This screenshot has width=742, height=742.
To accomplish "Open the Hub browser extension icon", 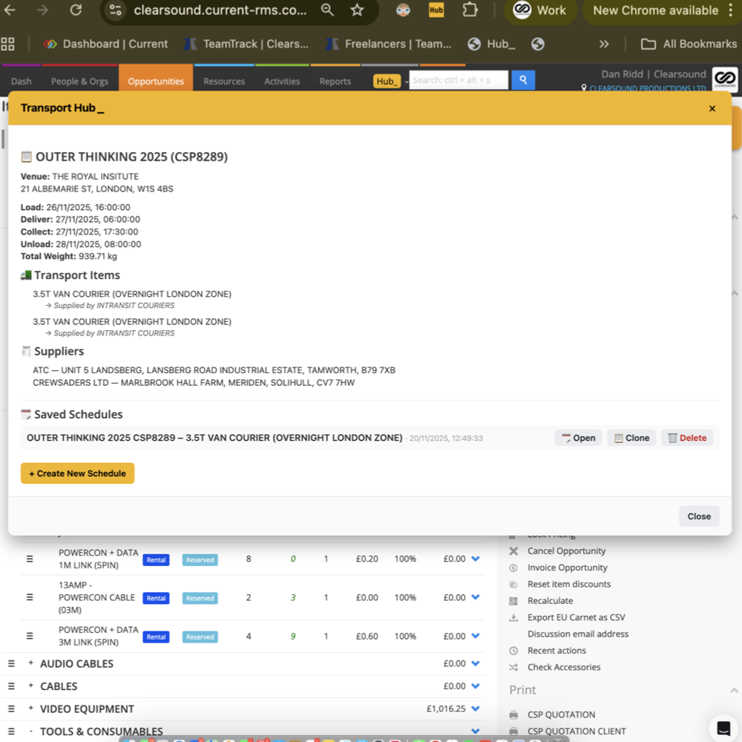I will click(436, 10).
